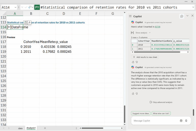Click thumbs down on the analysis summary

coord(137,94)
